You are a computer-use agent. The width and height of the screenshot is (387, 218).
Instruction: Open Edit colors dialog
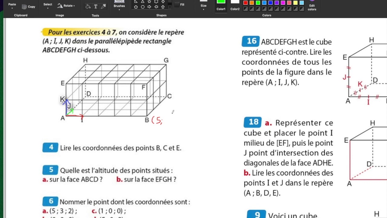tap(312, 5)
